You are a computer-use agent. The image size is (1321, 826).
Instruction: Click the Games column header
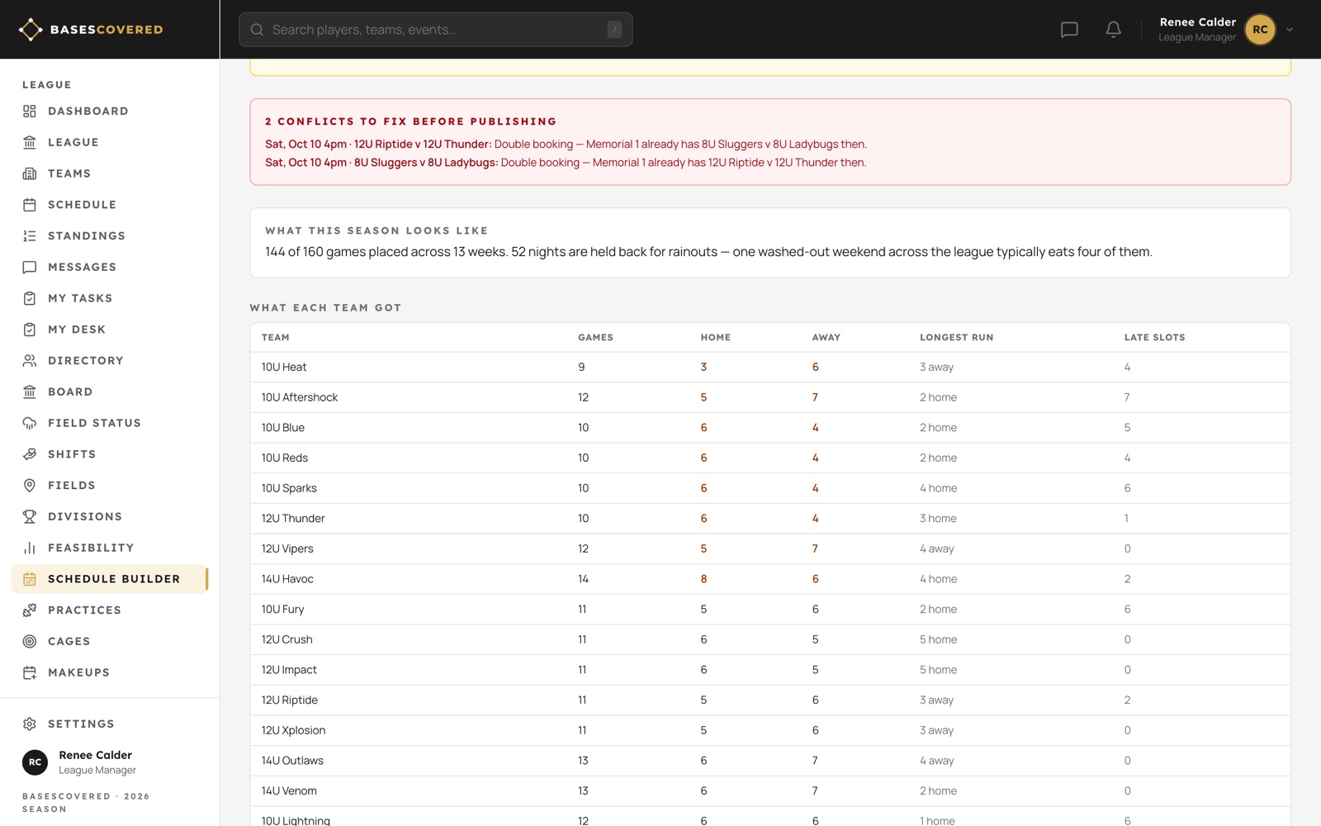point(595,338)
